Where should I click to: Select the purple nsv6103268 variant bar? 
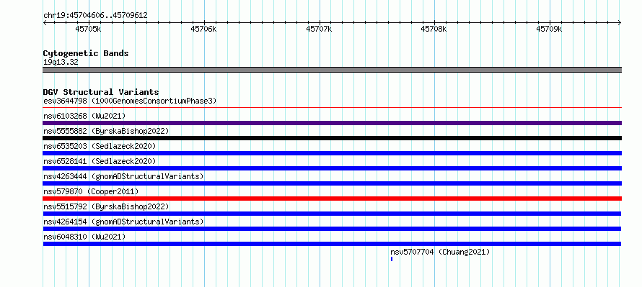pos(332,123)
